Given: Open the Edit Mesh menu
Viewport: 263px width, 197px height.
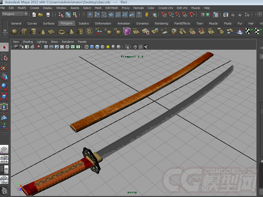Looking at the screenshot, I should click(x=111, y=8).
